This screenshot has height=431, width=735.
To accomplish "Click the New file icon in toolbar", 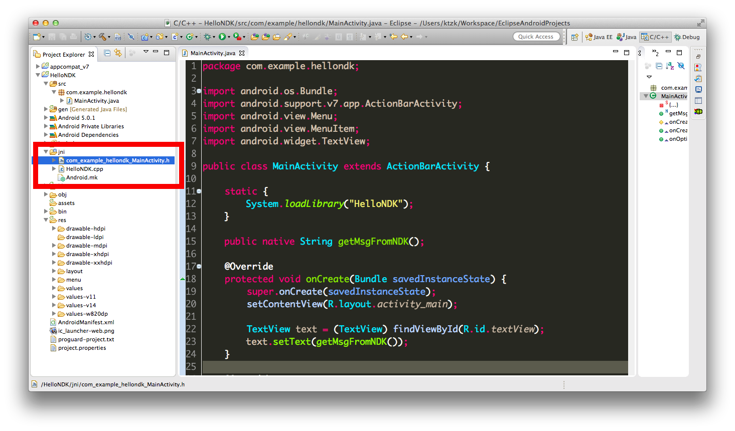I will (36, 37).
